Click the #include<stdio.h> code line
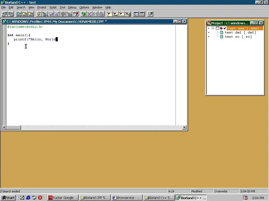The width and height of the screenshot is (269, 201). coord(25,27)
